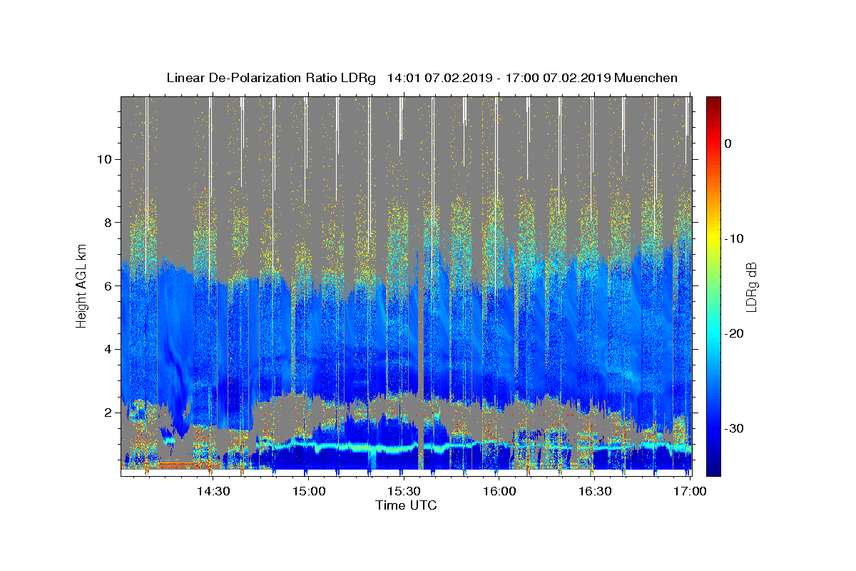Click the plot title text
The width and height of the screenshot is (856, 571).
tap(422, 78)
